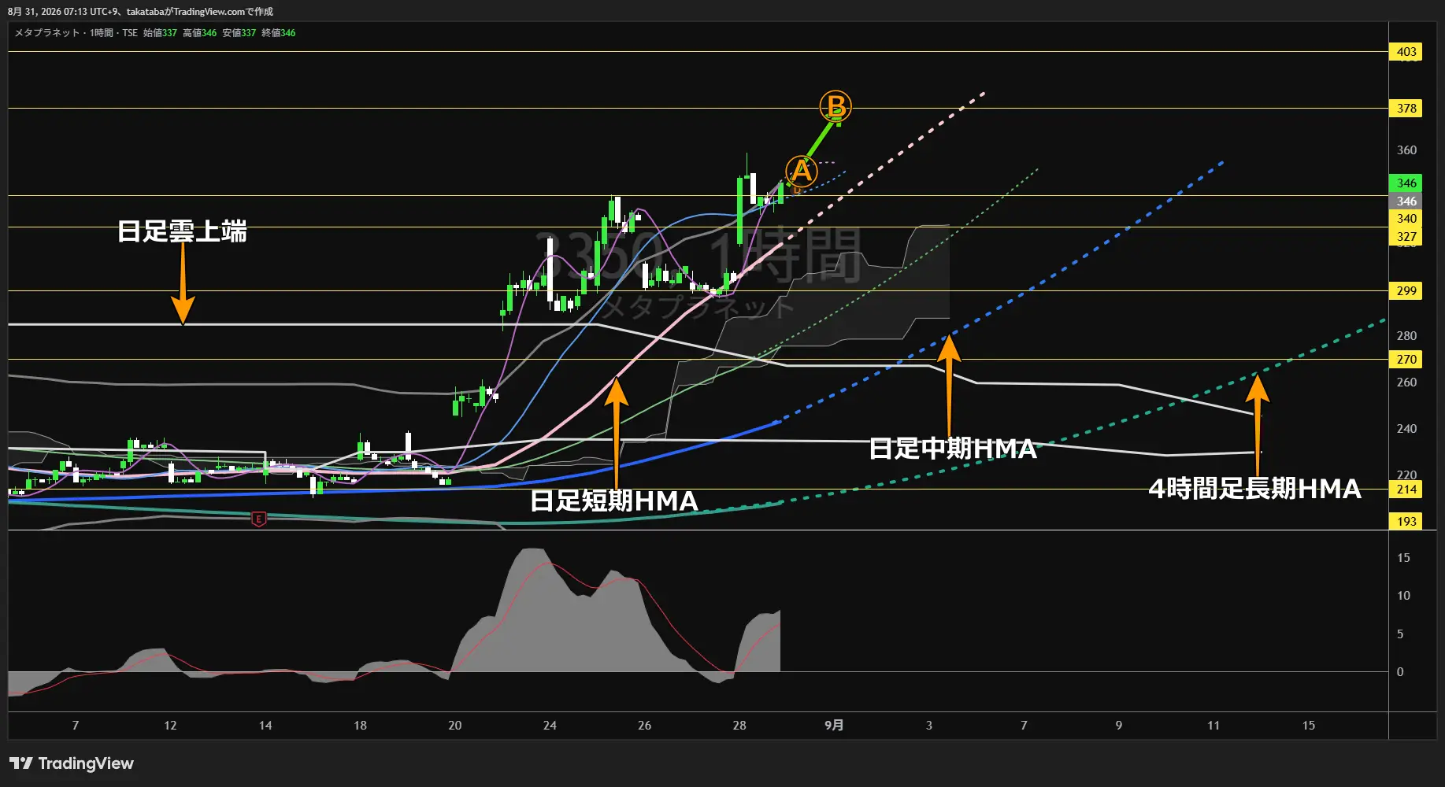
Task: Click the 日足中期HMA text annotation
Action: (953, 449)
